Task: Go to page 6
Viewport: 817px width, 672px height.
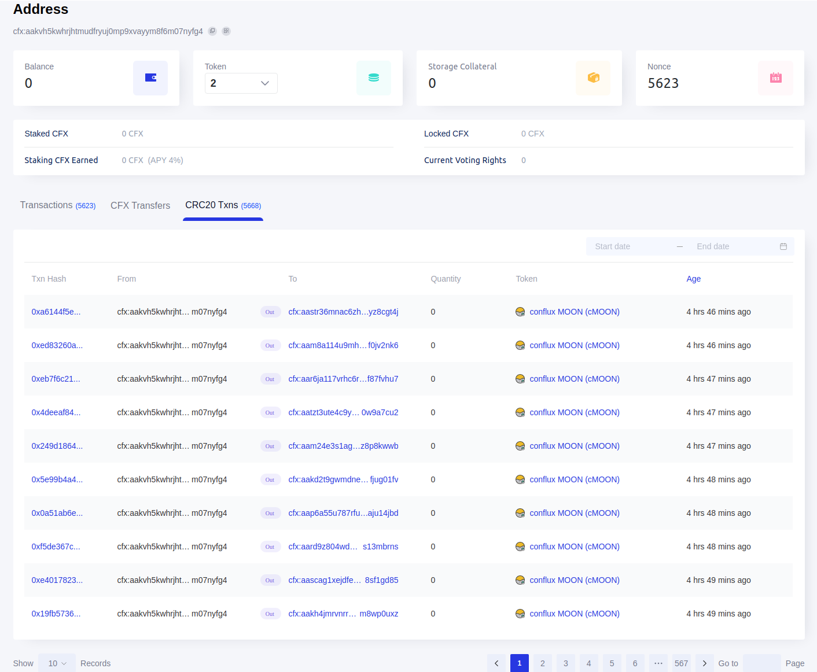Action: coord(635,663)
